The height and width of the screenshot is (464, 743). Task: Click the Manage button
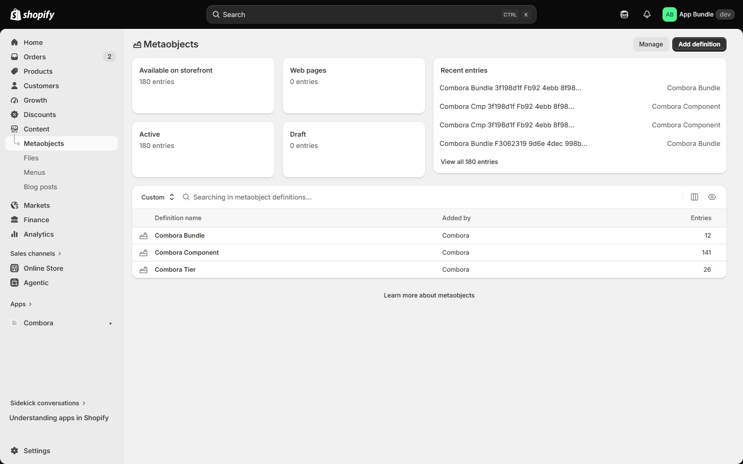[x=651, y=44]
